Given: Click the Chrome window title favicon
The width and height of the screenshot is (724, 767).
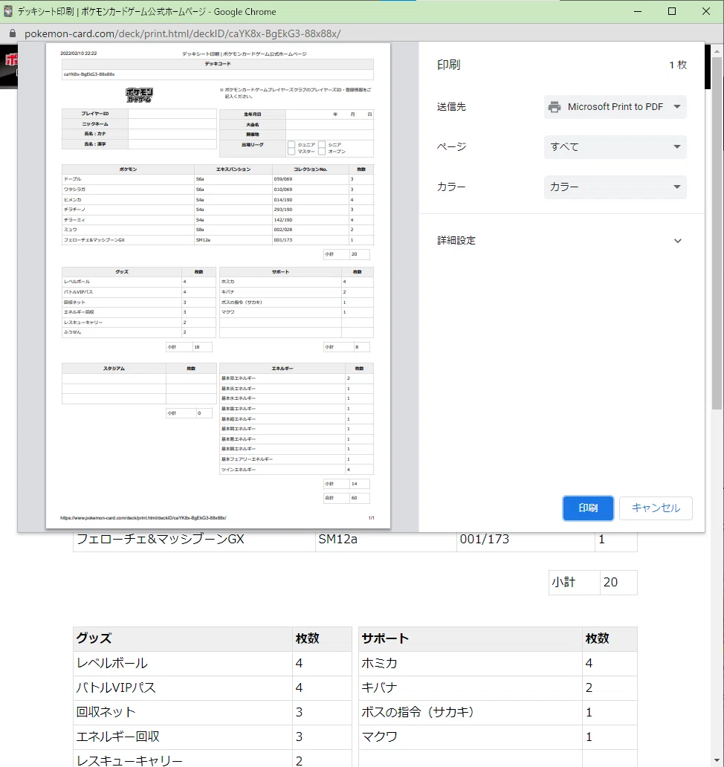Looking at the screenshot, I should pyautogui.click(x=8, y=11).
